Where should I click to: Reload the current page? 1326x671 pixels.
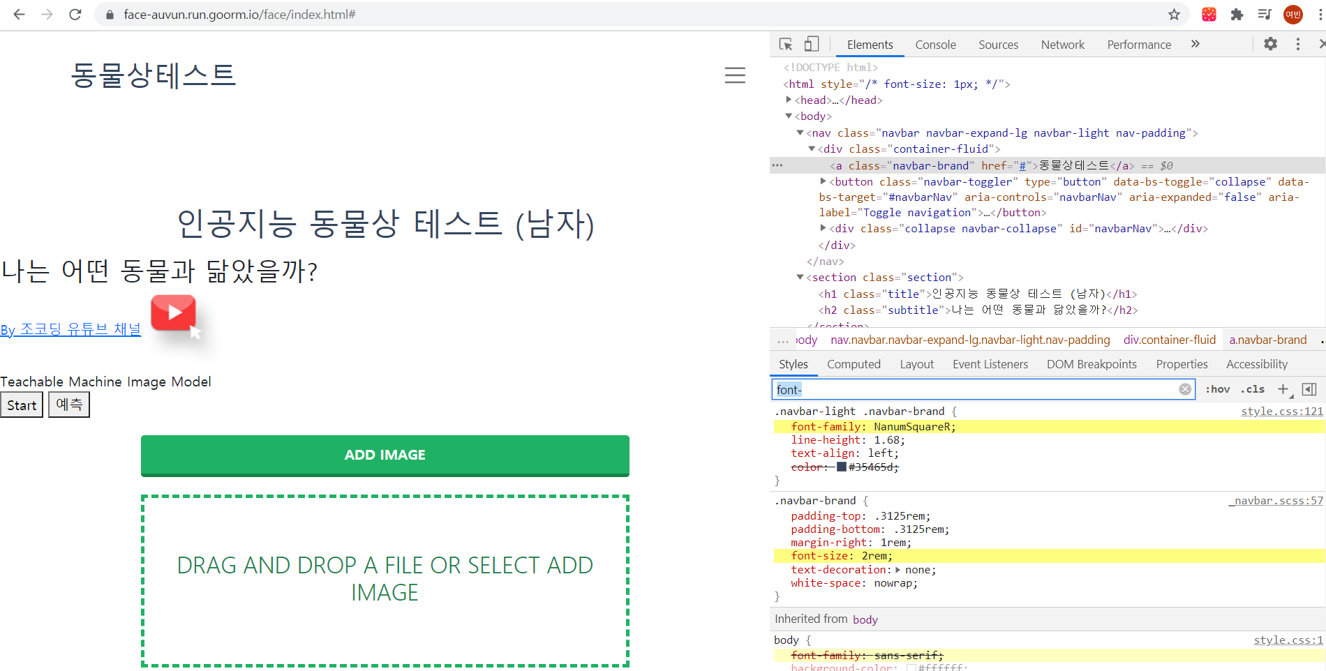[75, 14]
